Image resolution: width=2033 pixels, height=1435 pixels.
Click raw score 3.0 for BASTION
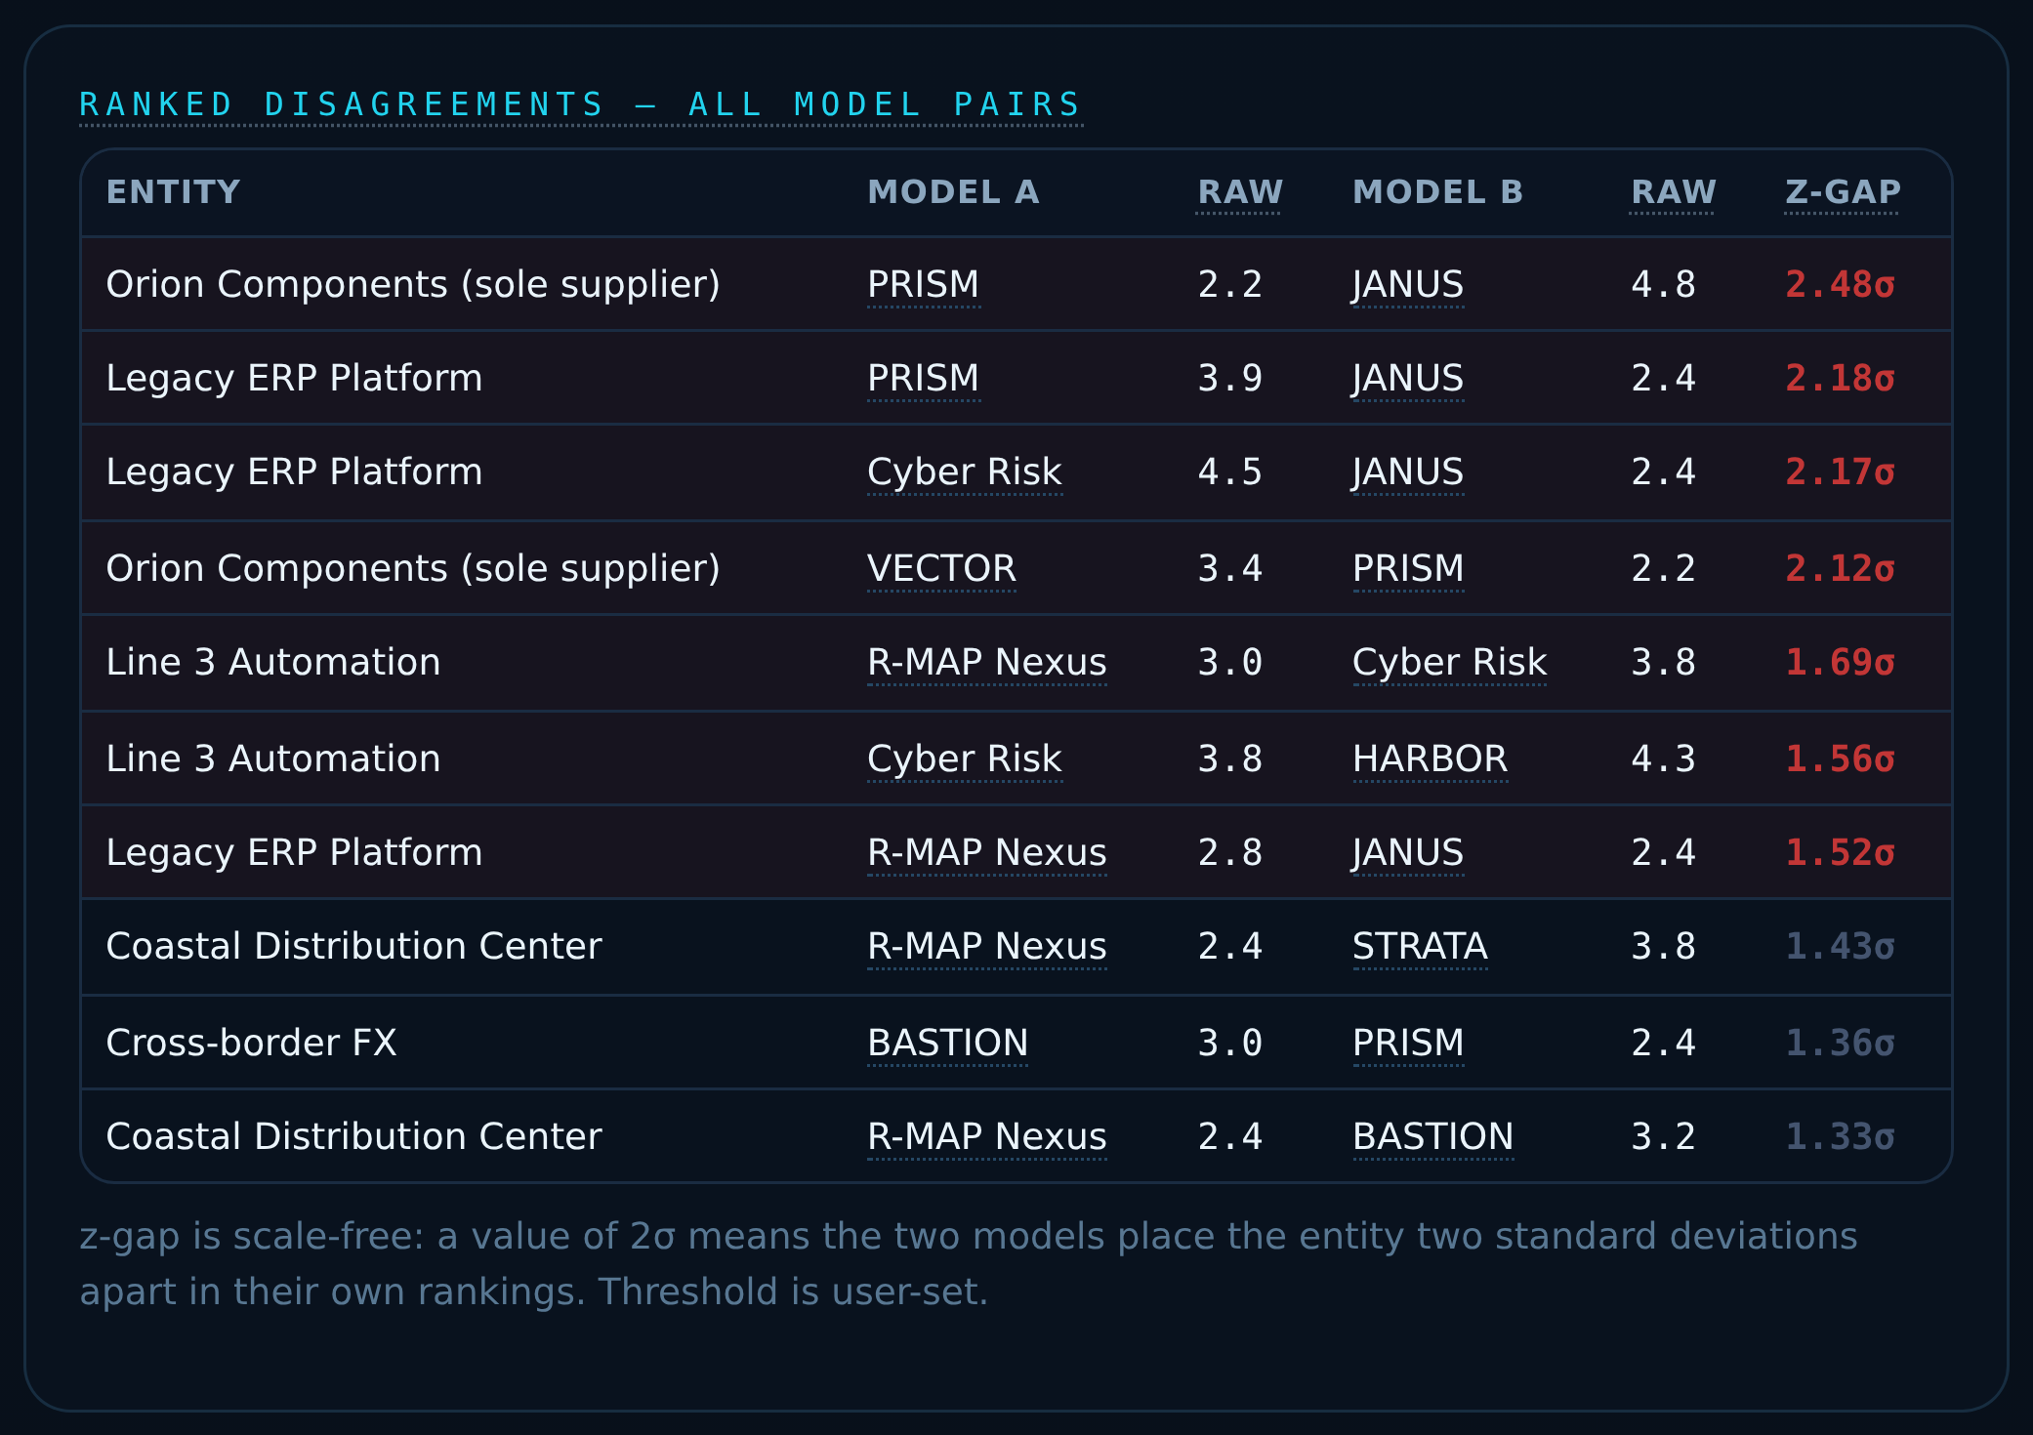(x=1230, y=1044)
